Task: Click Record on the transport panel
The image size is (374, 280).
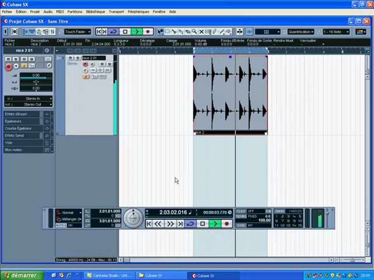Action: point(227,224)
